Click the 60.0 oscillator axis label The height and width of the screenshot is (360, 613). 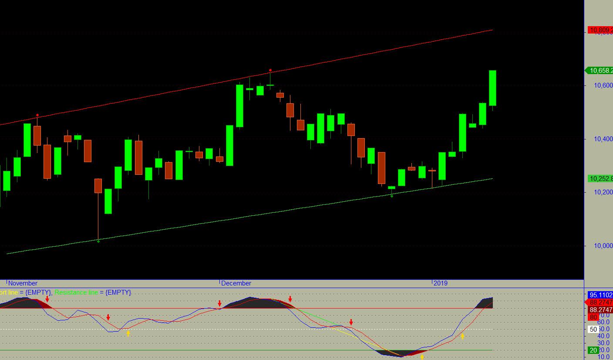[604, 322]
